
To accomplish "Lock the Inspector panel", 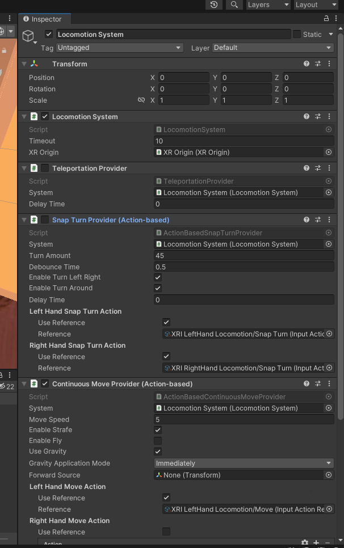I will [326, 19].
